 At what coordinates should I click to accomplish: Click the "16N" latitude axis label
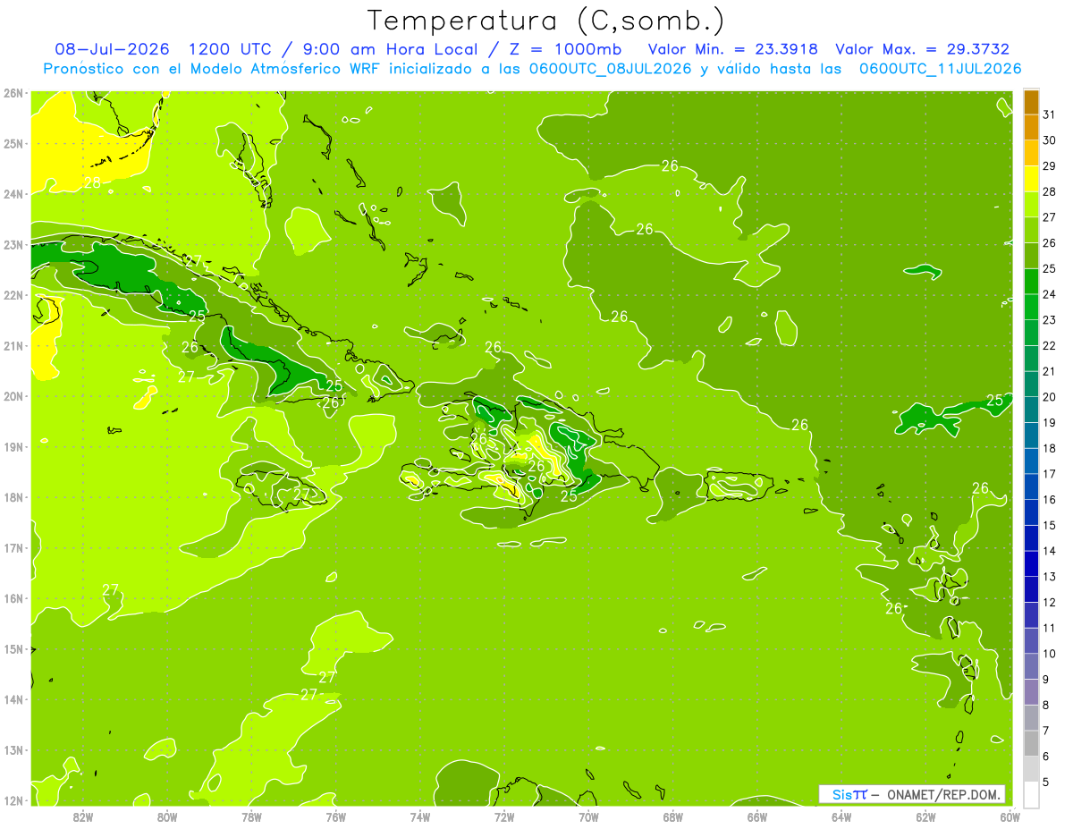(13, 598)
